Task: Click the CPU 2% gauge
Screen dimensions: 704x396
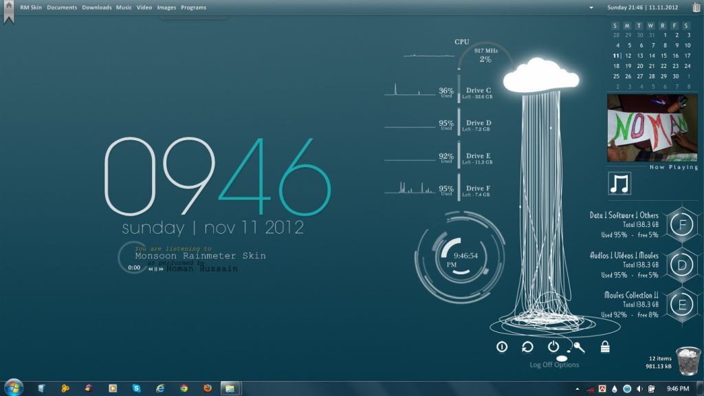Action: [485, 56]
